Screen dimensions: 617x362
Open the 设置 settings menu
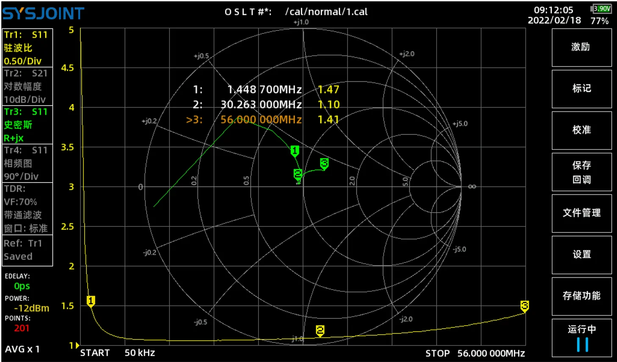pyautogui.click(x=581, y=255)
